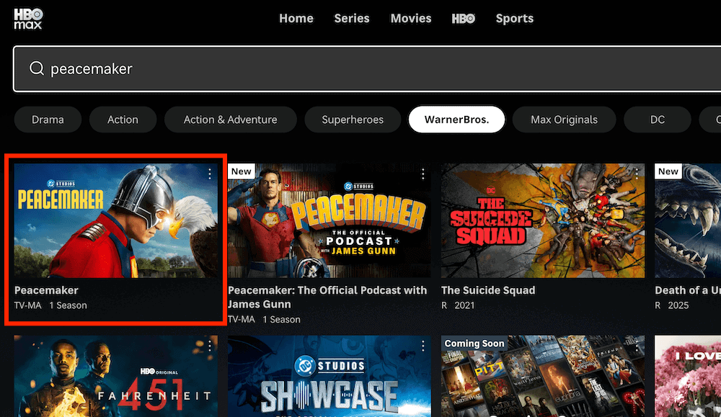Deselect the WarnerBros. filter chip

pos(456,120)
